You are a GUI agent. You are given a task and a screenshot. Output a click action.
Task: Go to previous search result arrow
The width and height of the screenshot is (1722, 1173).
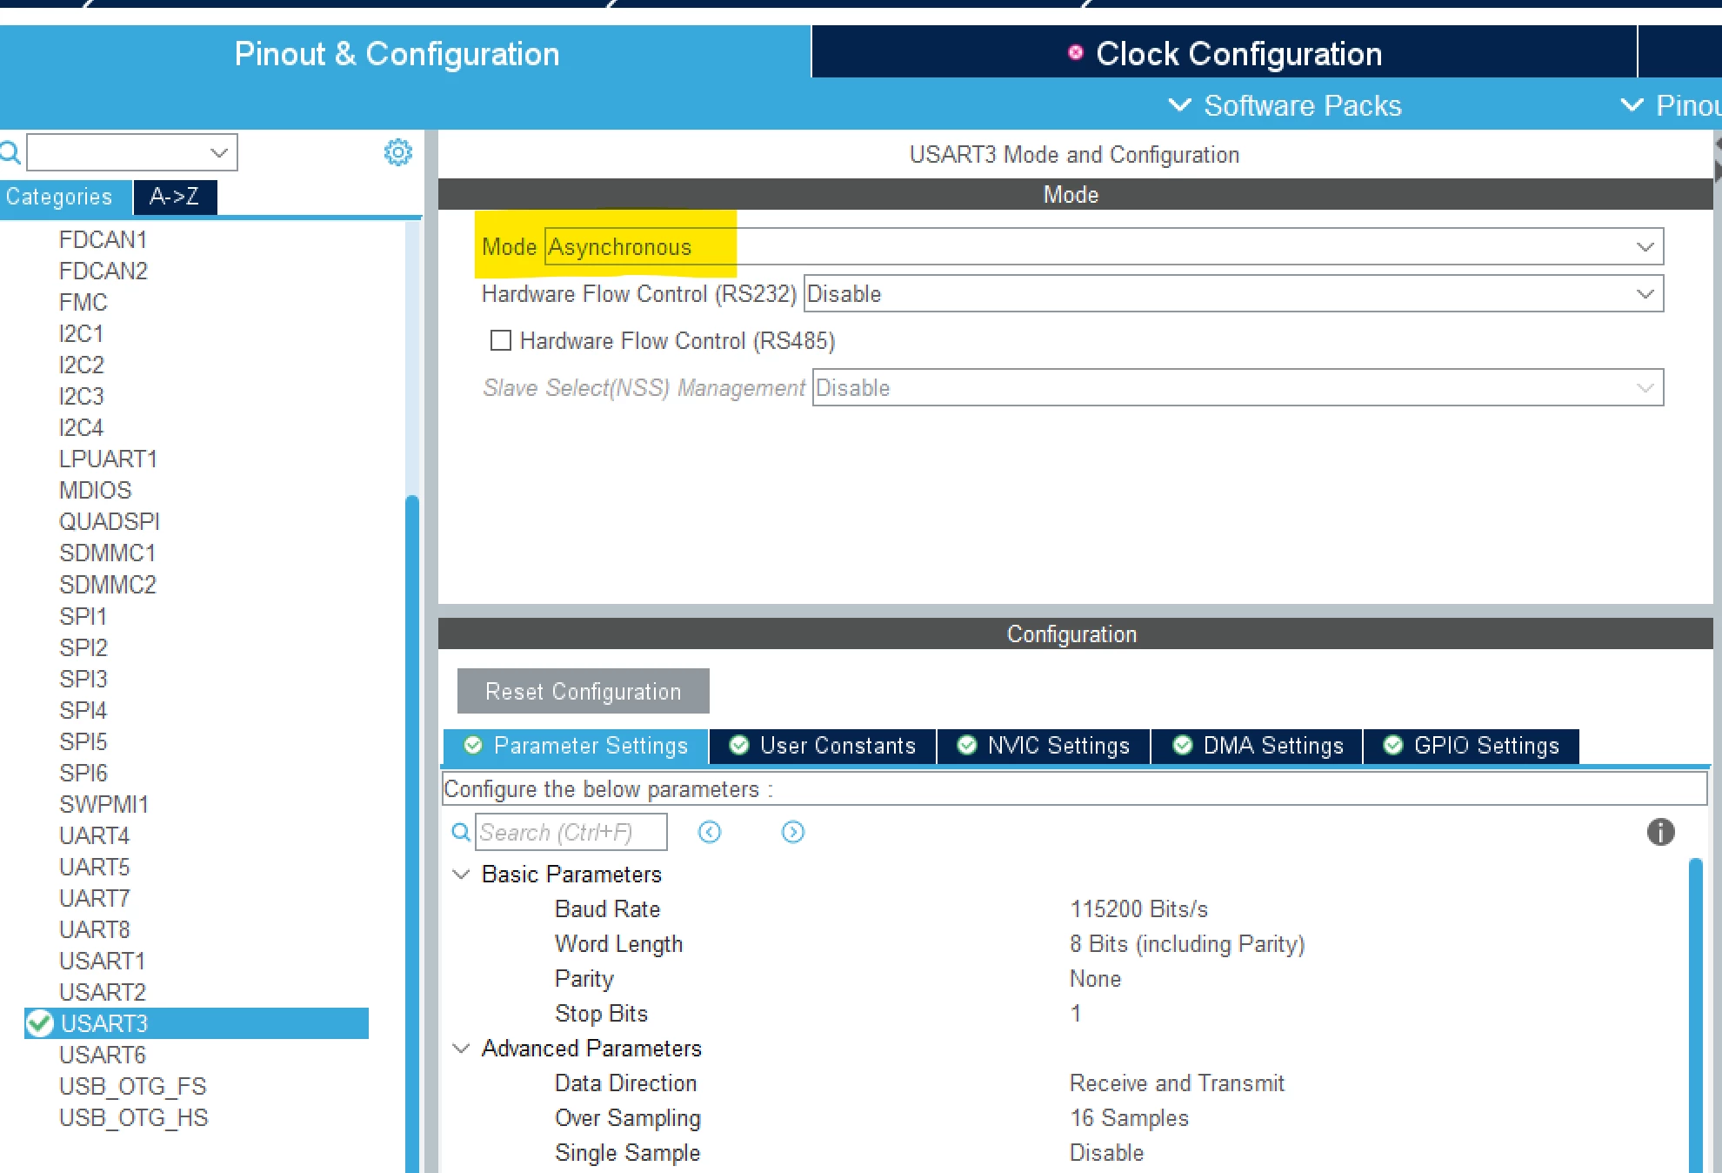(x=710, y=833)
